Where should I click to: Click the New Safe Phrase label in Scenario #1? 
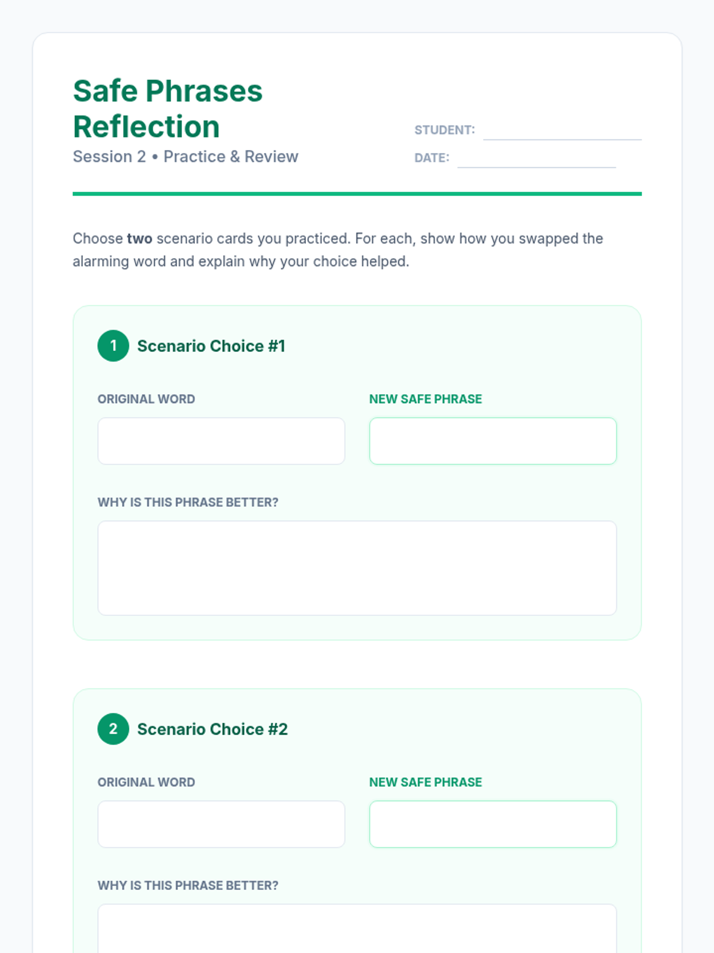(x=425, y=399)
